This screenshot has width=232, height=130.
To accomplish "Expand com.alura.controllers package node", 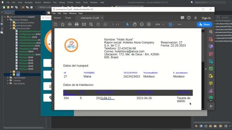I will pos(11,23).
